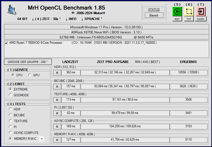
Task: Choose the EXTREME setting
Action: pyautogui.click(x=10, y=89)
